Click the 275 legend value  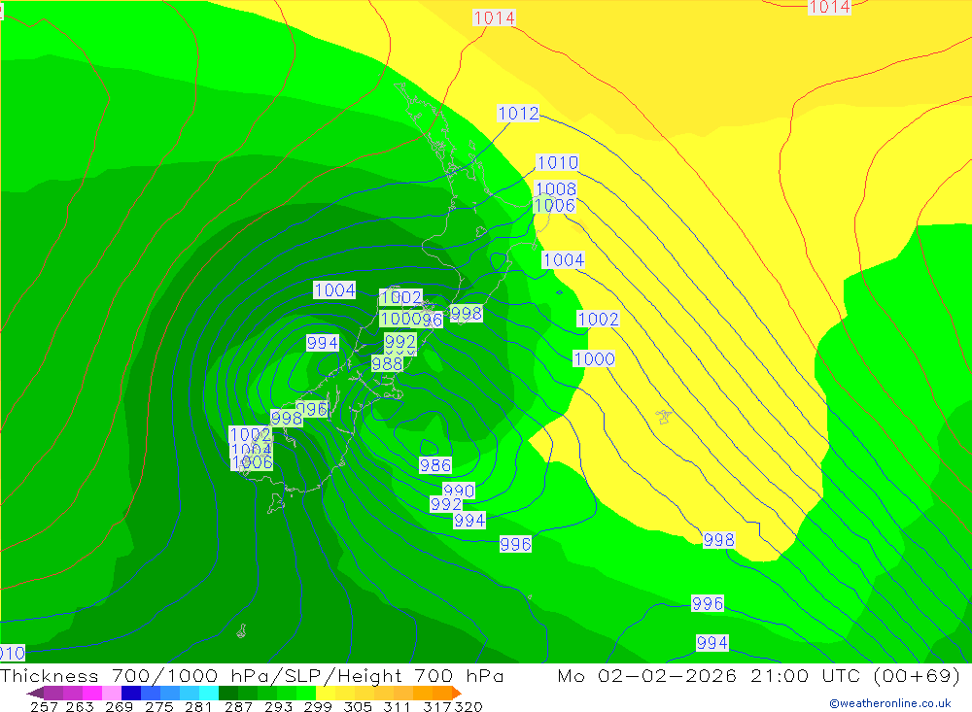(x=158, y=706)
